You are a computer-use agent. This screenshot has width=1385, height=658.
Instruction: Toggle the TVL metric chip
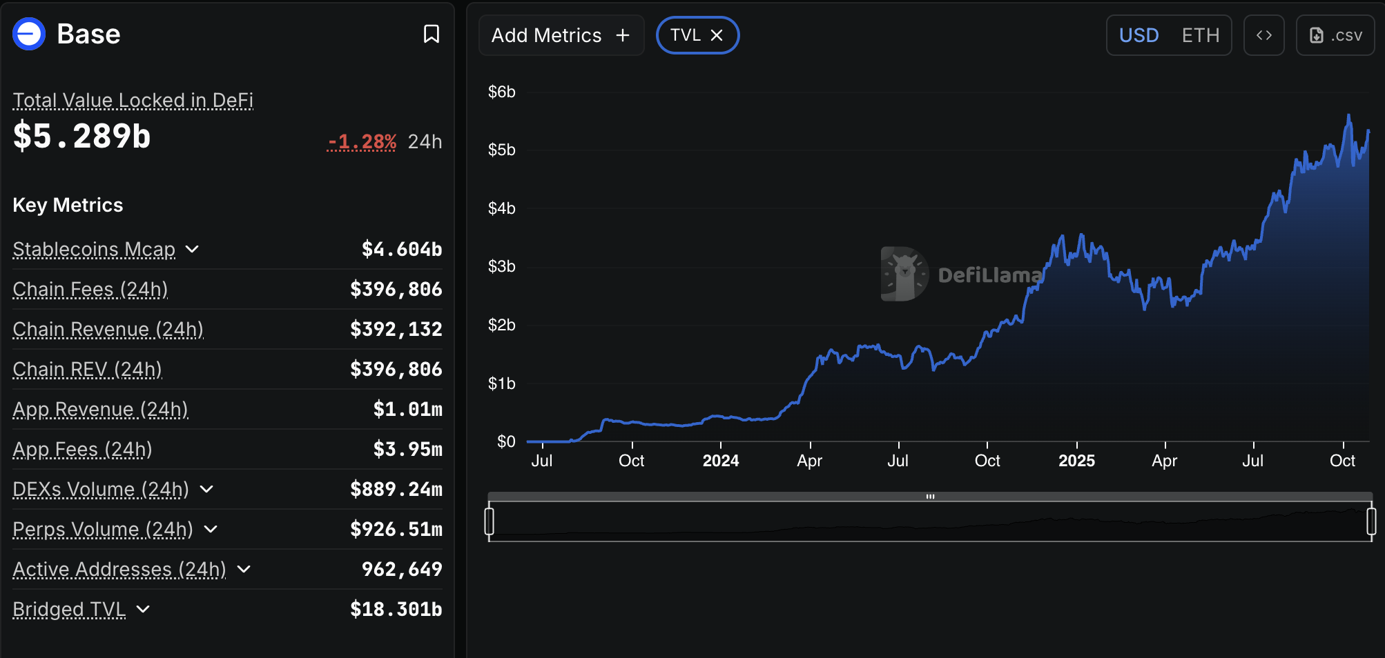pyautogui.click(x=685, y=35)
